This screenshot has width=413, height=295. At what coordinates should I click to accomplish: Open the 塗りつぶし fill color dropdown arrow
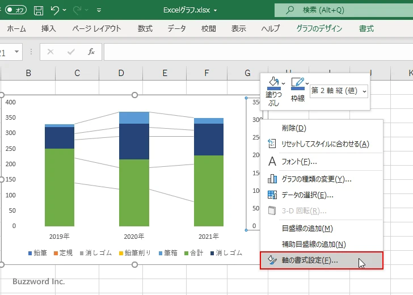point(283,83)
